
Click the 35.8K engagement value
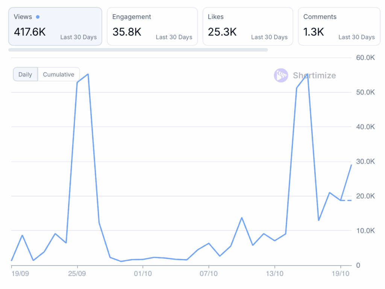(127, 32)
